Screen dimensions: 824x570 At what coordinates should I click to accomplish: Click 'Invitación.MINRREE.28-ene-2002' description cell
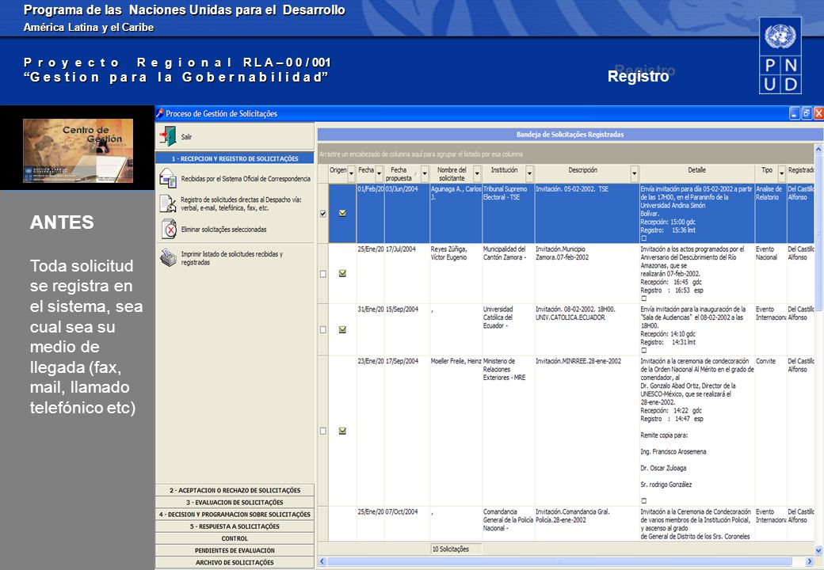[587, 431]
